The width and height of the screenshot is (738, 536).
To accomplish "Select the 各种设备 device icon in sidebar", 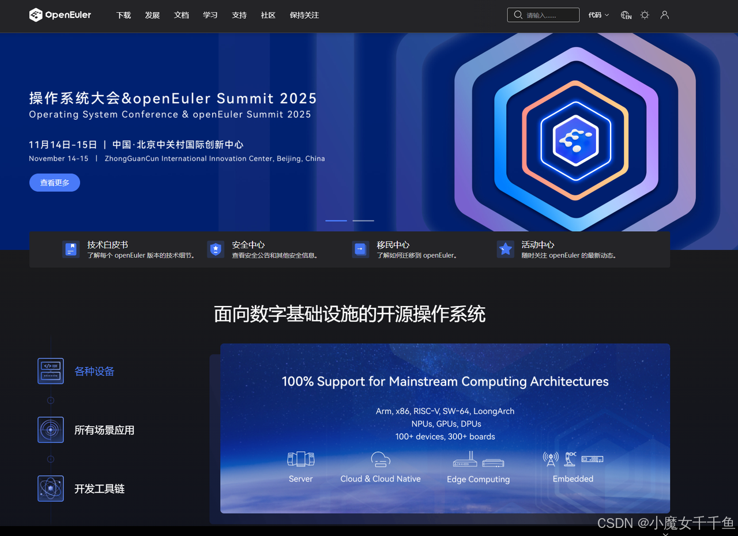I will [x=51, y=371].
